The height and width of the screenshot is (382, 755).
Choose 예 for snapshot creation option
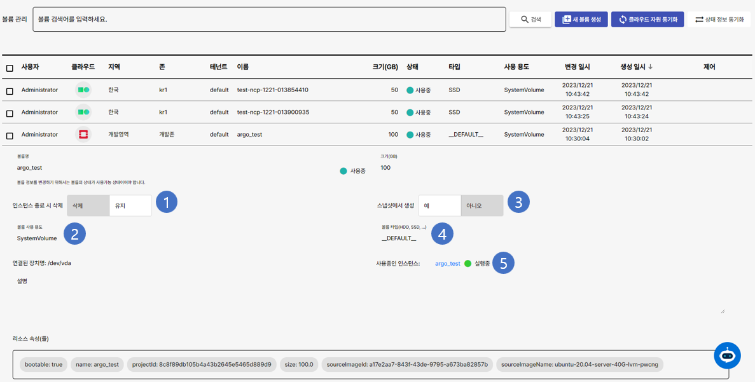pos(440,205)
